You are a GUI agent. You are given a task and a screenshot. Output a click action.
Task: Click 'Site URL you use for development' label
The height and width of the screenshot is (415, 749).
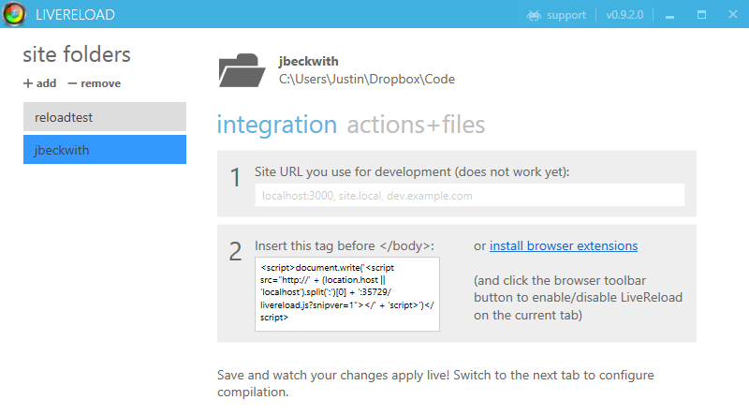[412, 171]
